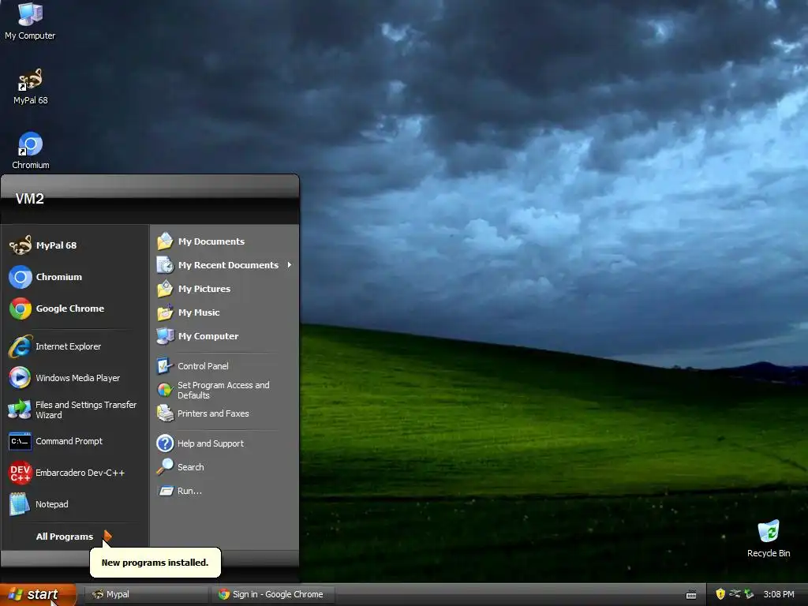
Task: Select Embarcadero Dev-C++ label
Action: tap(80, 473)
